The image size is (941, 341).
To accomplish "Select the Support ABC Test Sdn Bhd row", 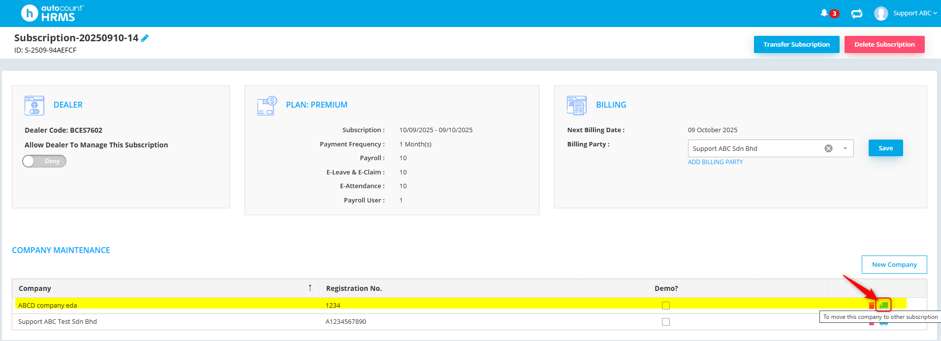I will tap(470, 322).
